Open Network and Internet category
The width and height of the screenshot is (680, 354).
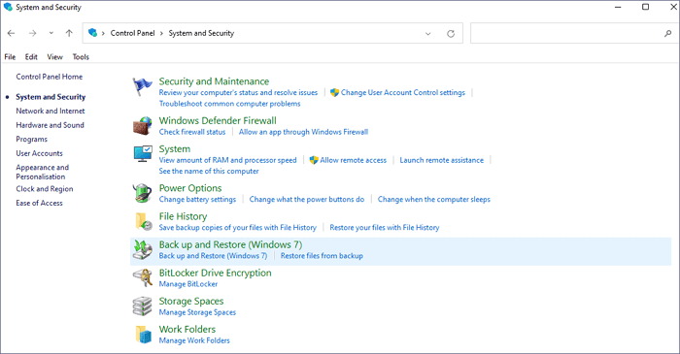pyautogui.click(x=51, y=111)
